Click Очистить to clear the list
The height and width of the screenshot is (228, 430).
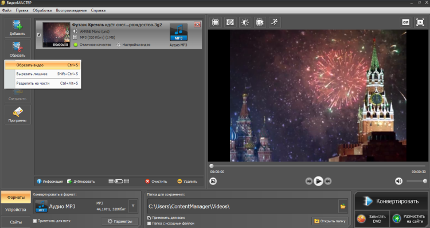click(x=156, y=182)
